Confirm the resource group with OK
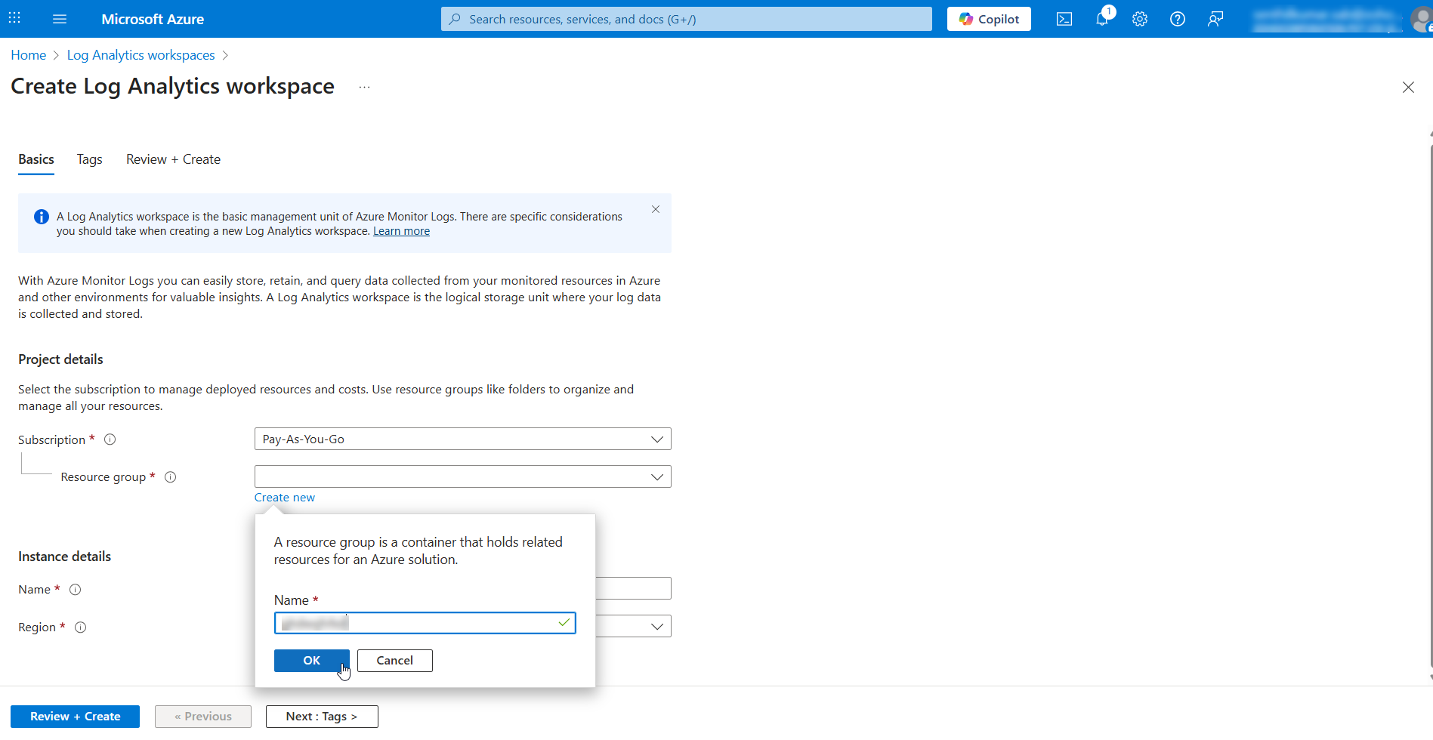This screenshot has height=740, width=1433. (x=311, y=660)
